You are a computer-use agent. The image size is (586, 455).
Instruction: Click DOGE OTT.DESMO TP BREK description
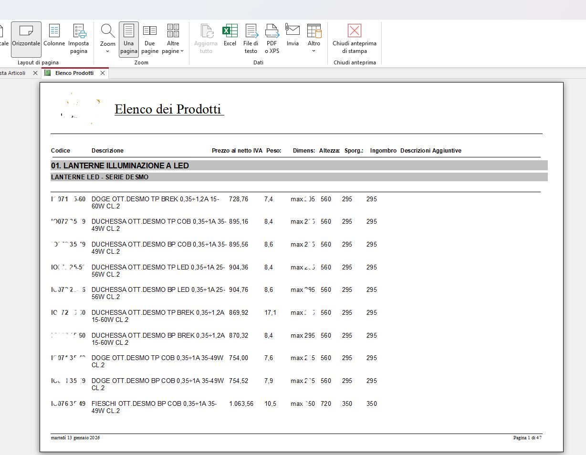point(156,203)
